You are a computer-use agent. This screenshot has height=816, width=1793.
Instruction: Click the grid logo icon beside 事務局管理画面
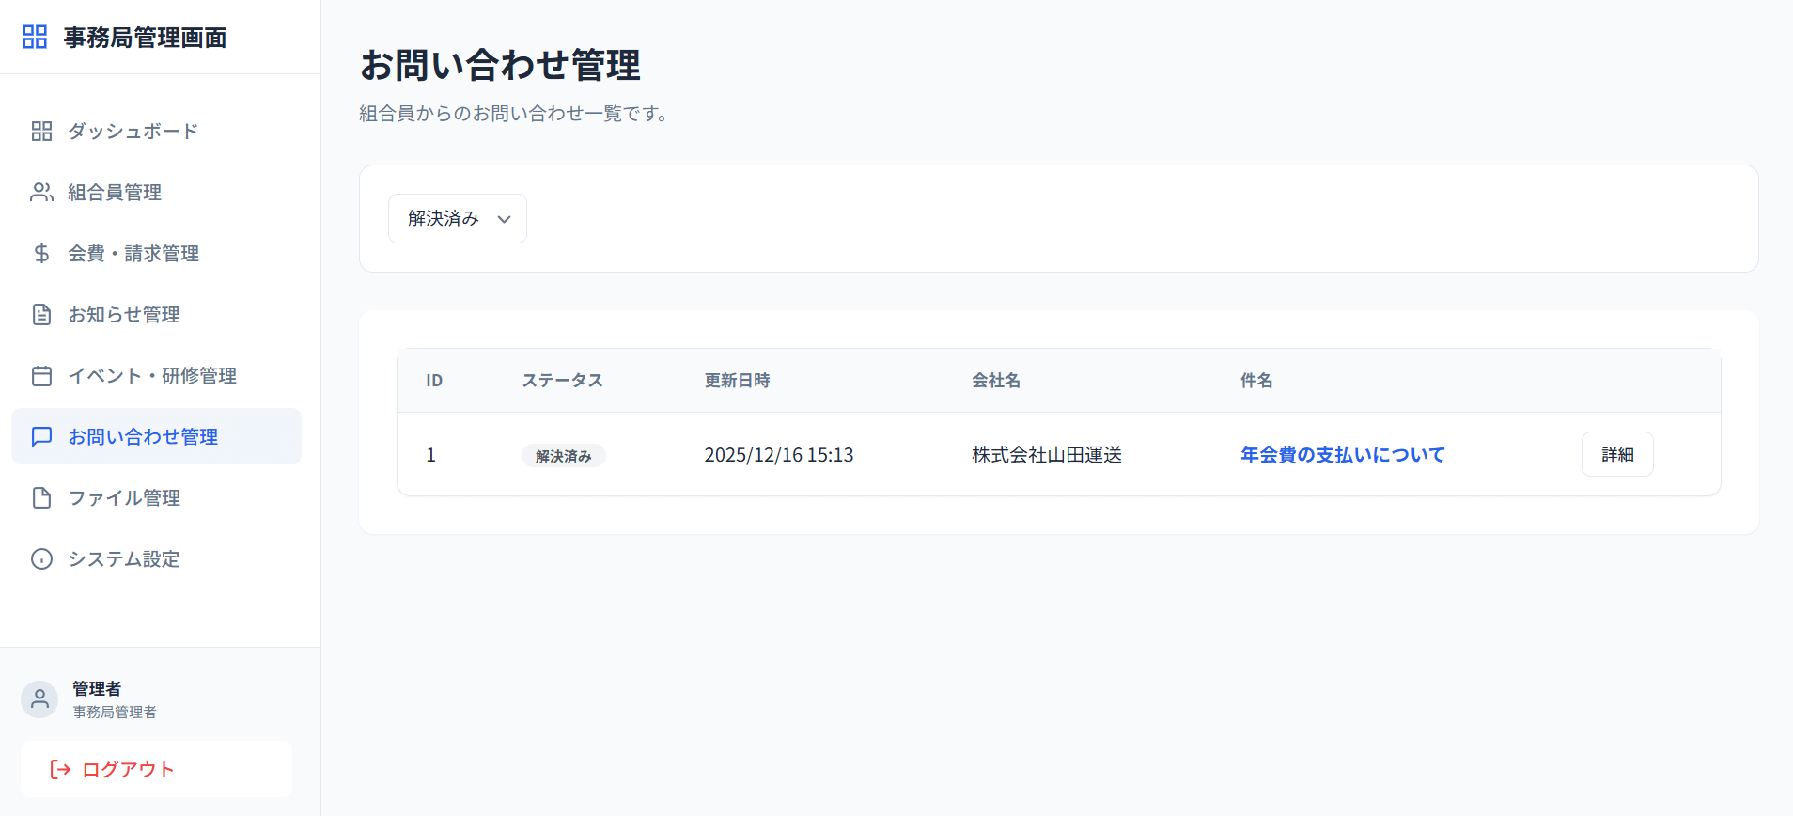pos(35,37)
